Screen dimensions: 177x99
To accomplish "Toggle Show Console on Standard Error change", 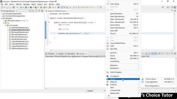I will click(x=155, y=54).
